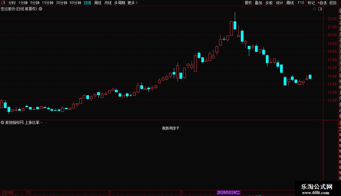Click the diamond icon at chart top-right
341x196 pixels.
[314, 9]
